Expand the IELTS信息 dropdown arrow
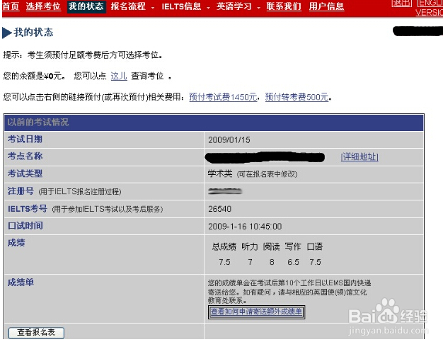Viewport: 443px width, 342px height. click(x=208, y=8)
